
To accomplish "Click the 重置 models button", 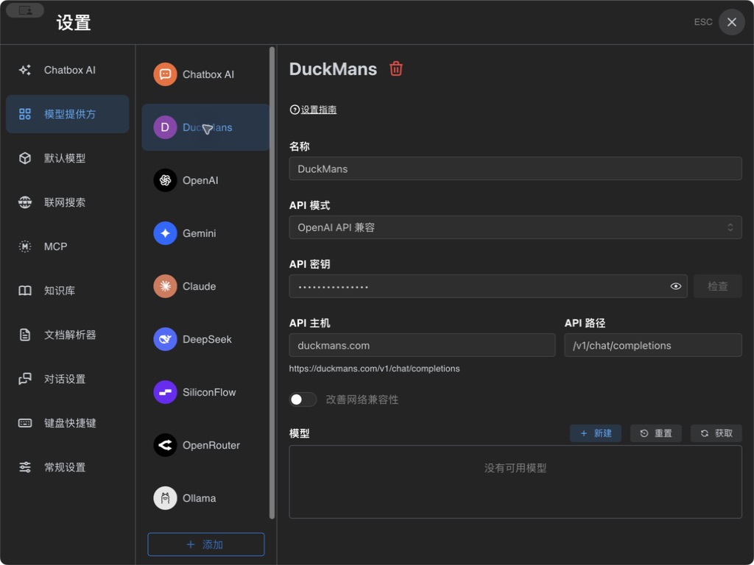I will [656, 433].
